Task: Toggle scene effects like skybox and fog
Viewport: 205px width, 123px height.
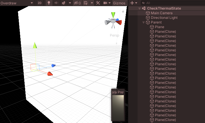Action: point(64,3)
